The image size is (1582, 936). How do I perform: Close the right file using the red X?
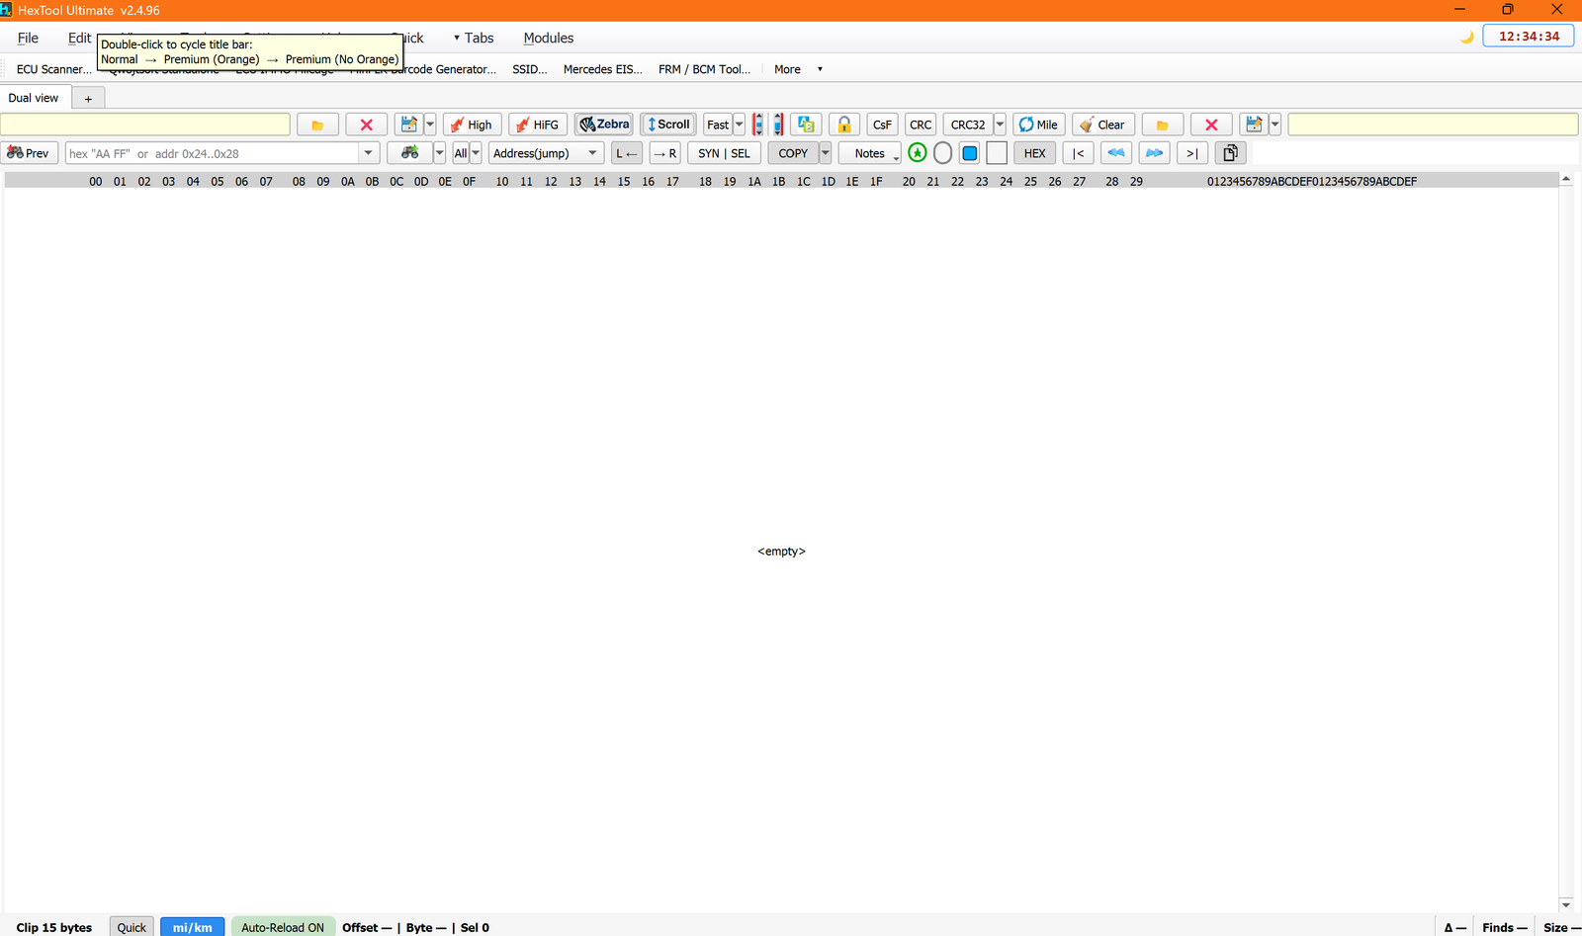point(1211,125)
